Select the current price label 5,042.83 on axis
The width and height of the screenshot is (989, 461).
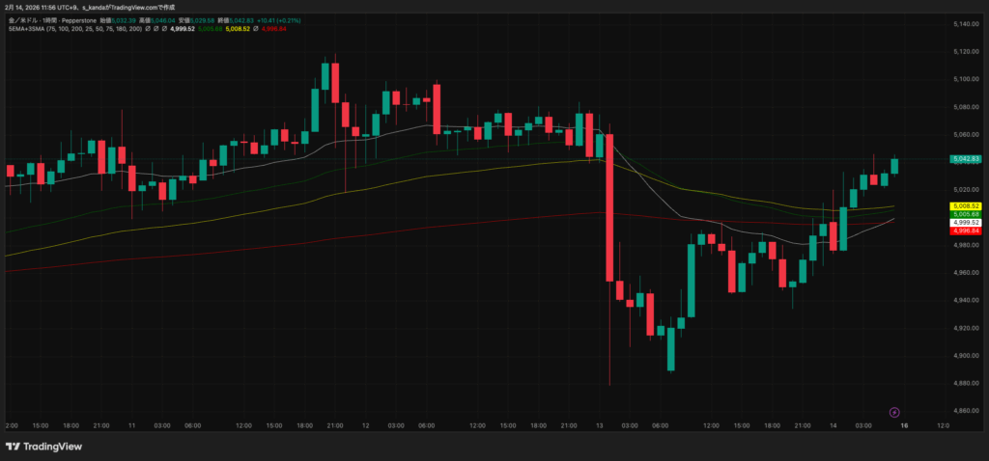tap(965, 158)
